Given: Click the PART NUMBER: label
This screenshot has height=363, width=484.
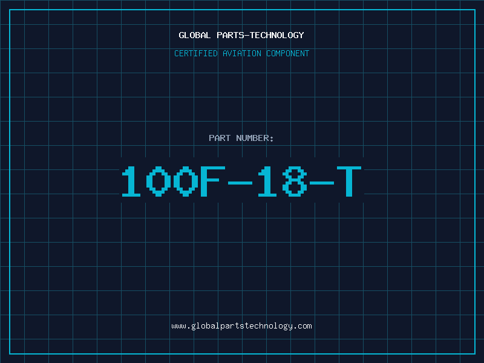Looking at the screenshot, I should tap(241, 138).
